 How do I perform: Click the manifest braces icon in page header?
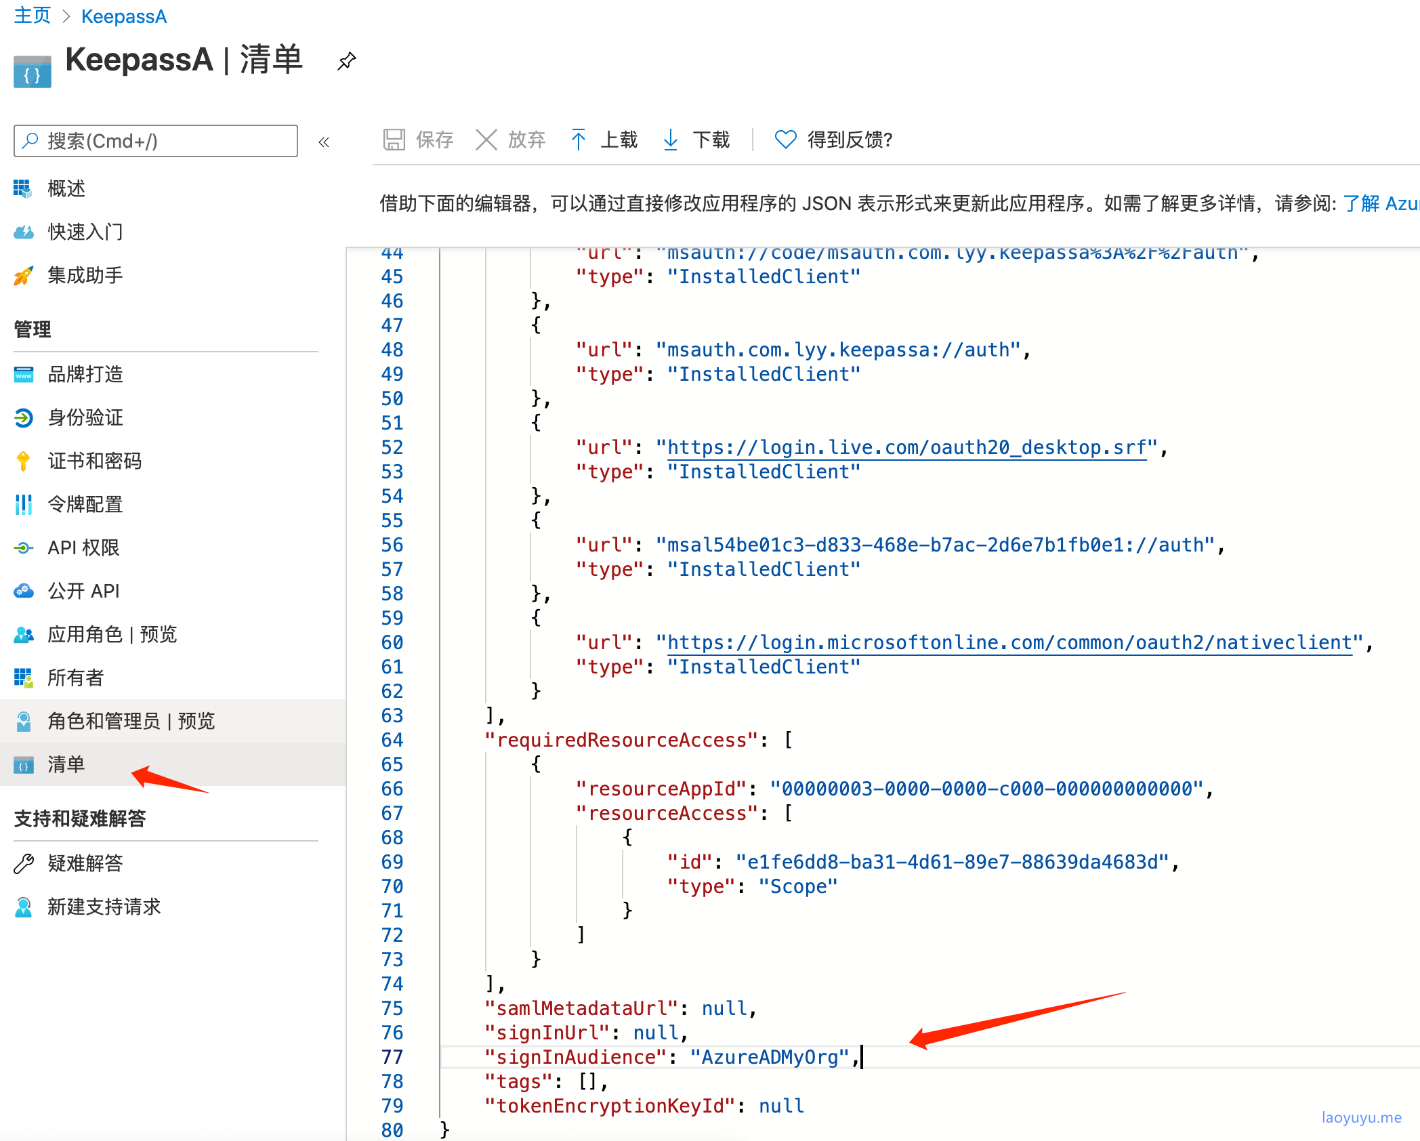tap(32, 72)
